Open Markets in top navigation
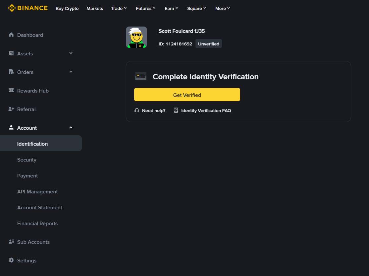The height and width of the screenshot is (276, 369). pos(95,8)
